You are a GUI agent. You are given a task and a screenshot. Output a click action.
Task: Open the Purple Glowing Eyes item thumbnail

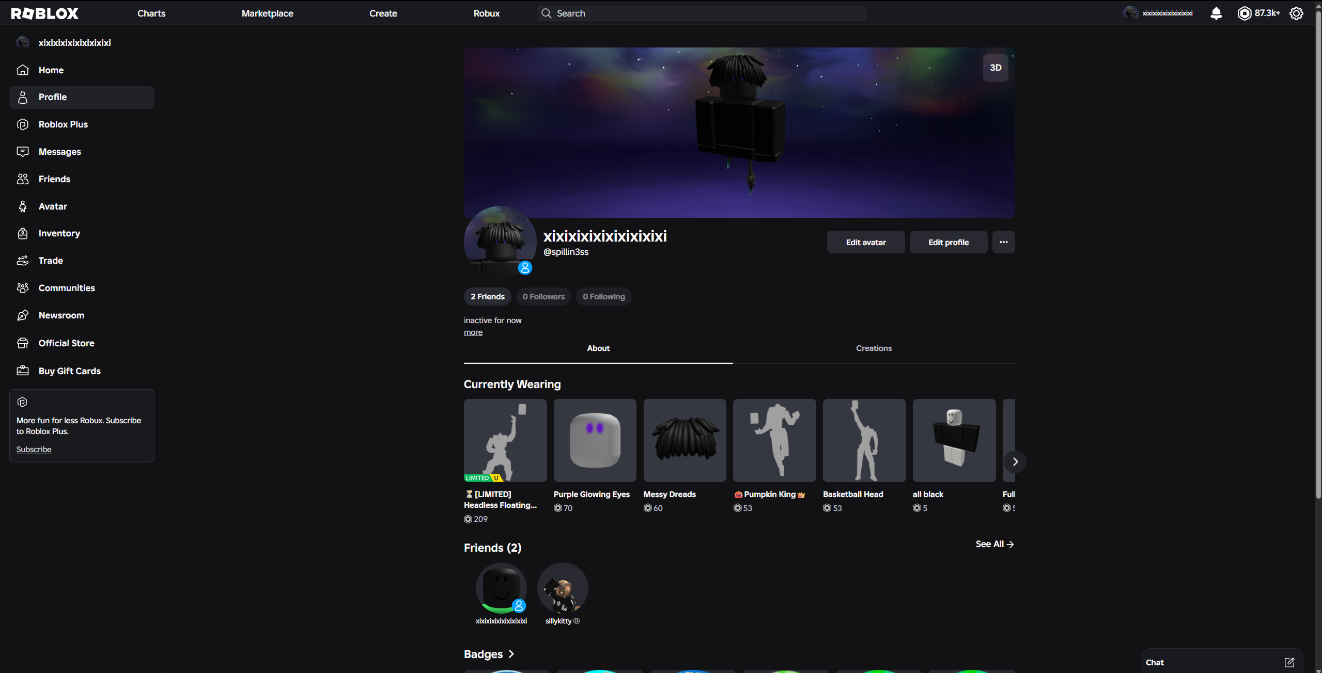click(595, 440)
